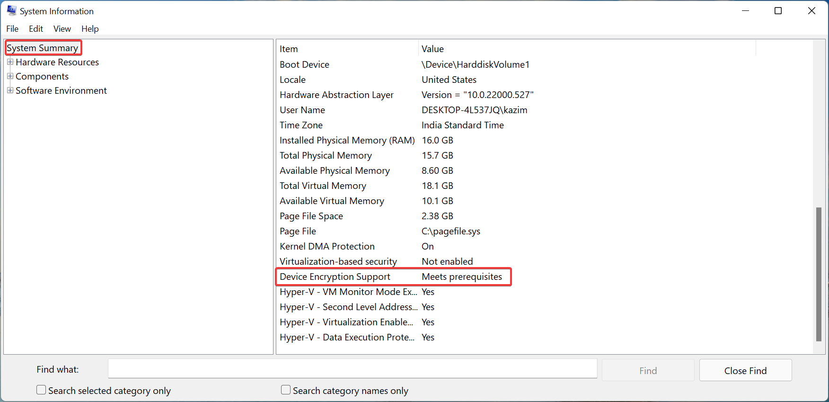The height and width of the screenshot is (402, 829).
Task: Expand the Hardware Resources tree node
Action: coord(10,62)
